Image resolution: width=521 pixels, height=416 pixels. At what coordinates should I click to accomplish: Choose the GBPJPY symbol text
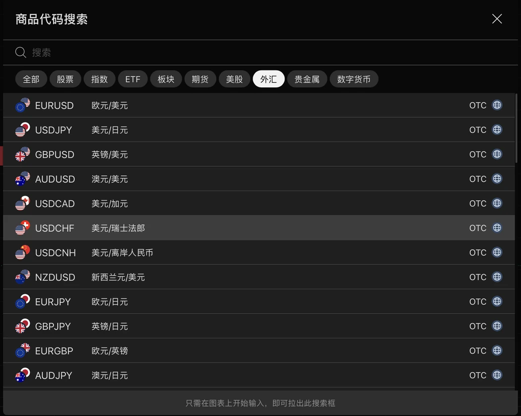click(53, 327)
